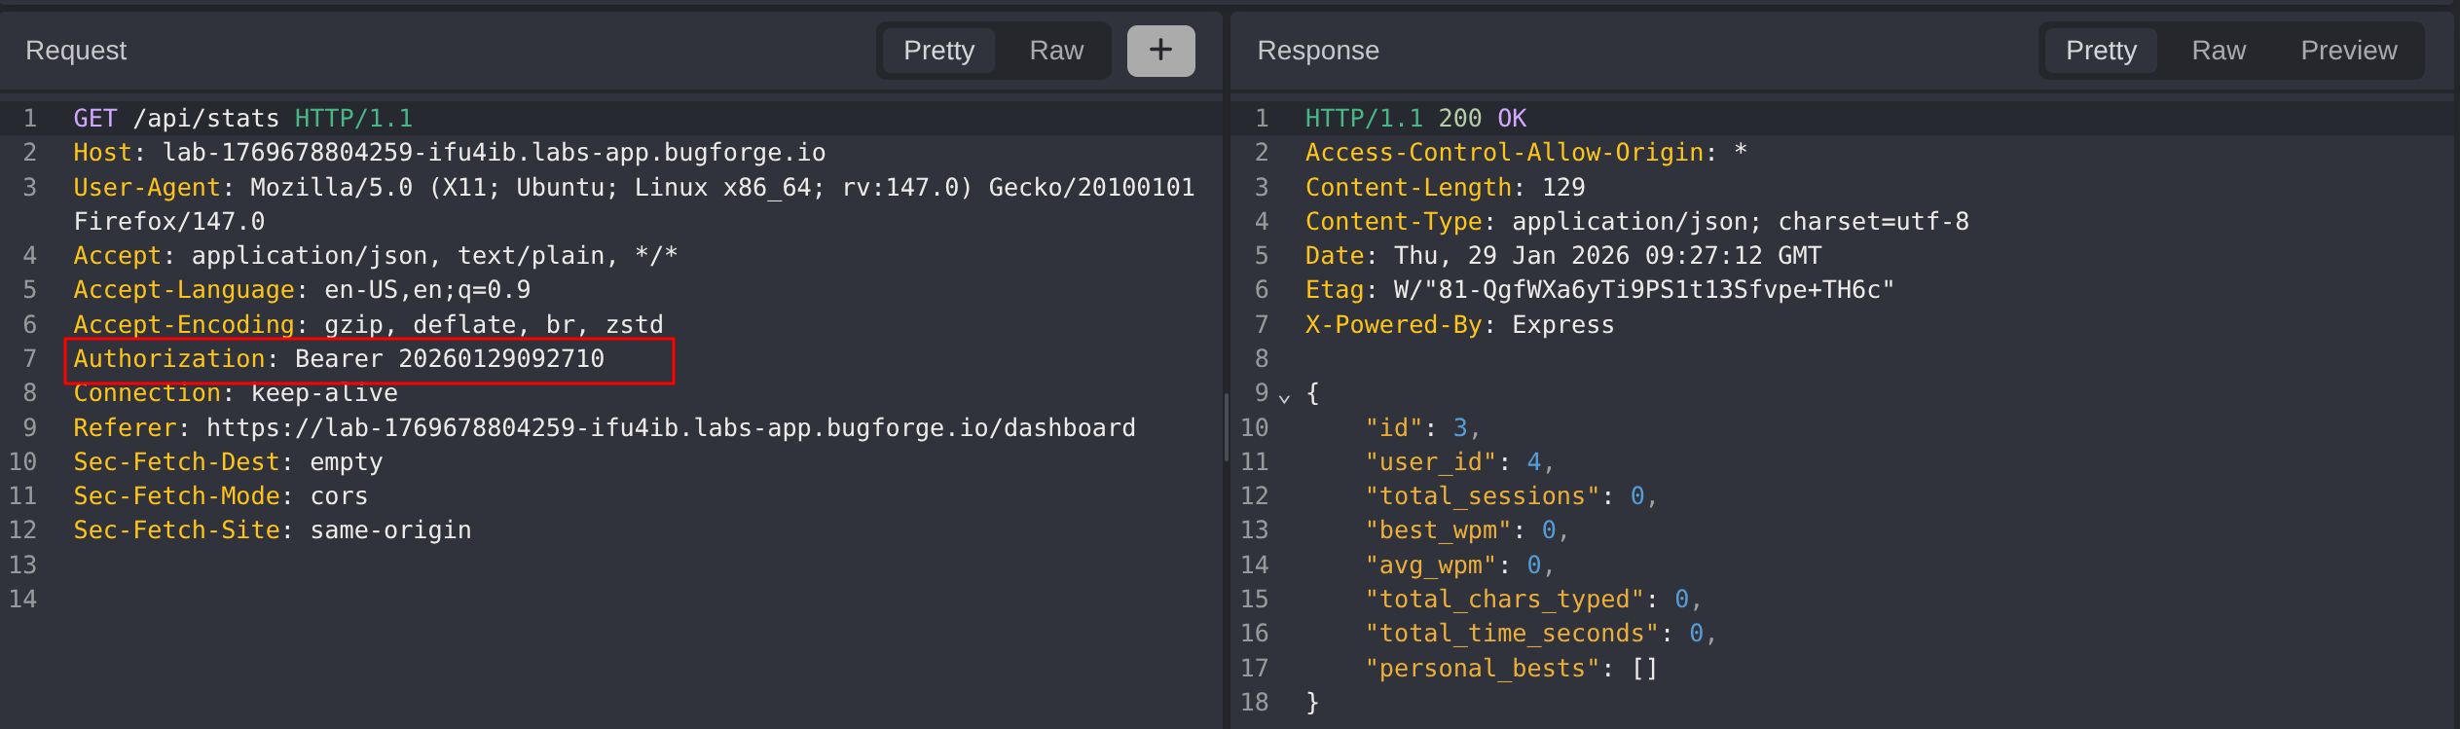Click the divider handle between Request and Response
This screenshot has height=729, width=2460.
pyautogui.click(x=1226, y=428)
